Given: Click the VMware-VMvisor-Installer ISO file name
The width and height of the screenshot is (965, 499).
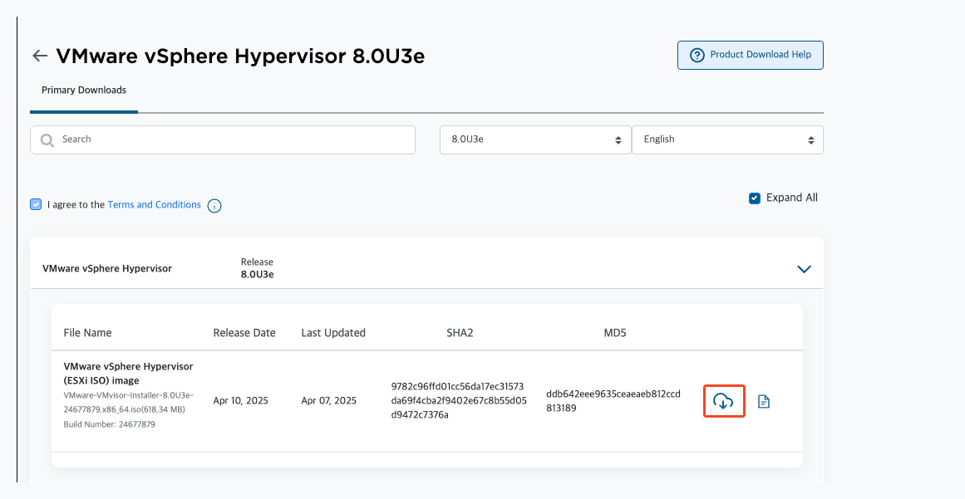Looking at the screenshot, I should point(129,403).
